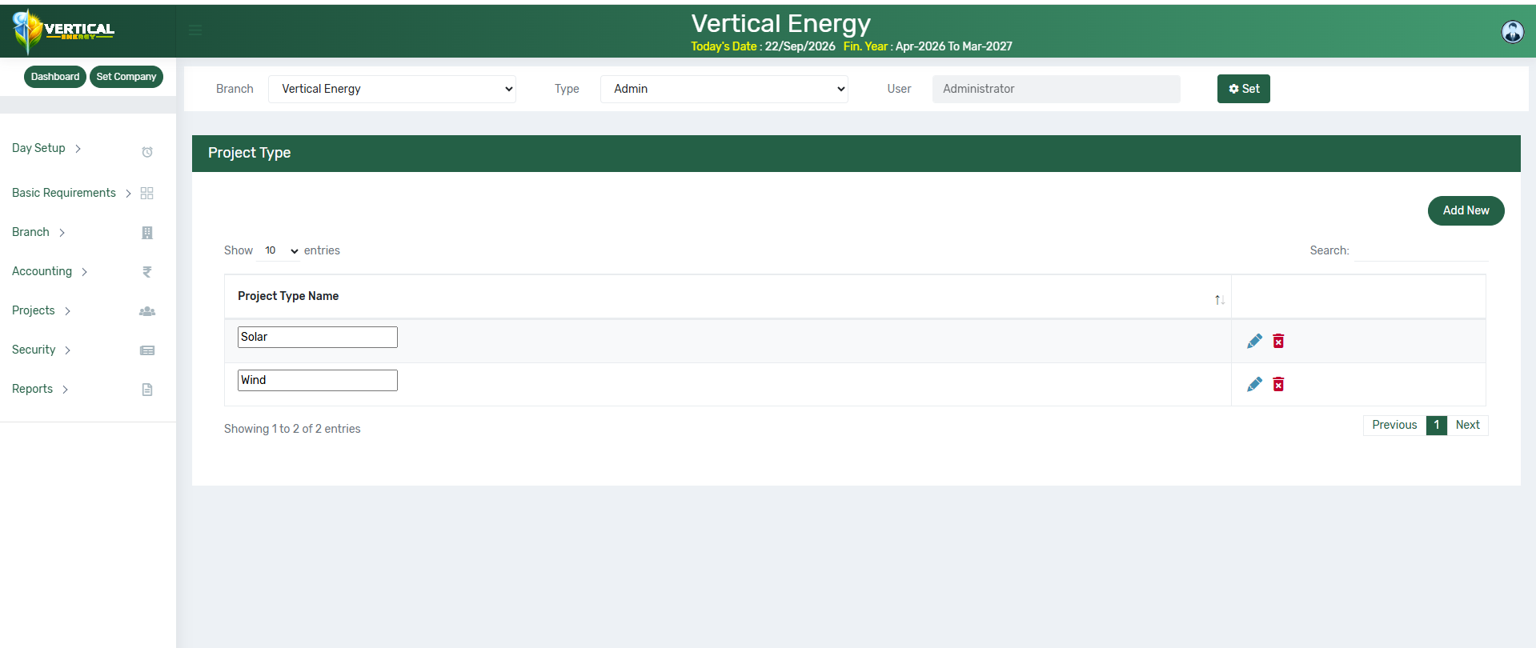The height and width of the screenshot is (648, 1536).
Task: Open the Type dropdown showing Admin
Action: click(724, 89)
